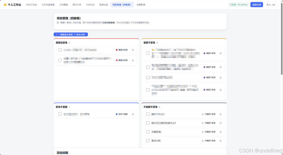
Task: Mark 关键发现: as done
Action: (x=148, y=132)
